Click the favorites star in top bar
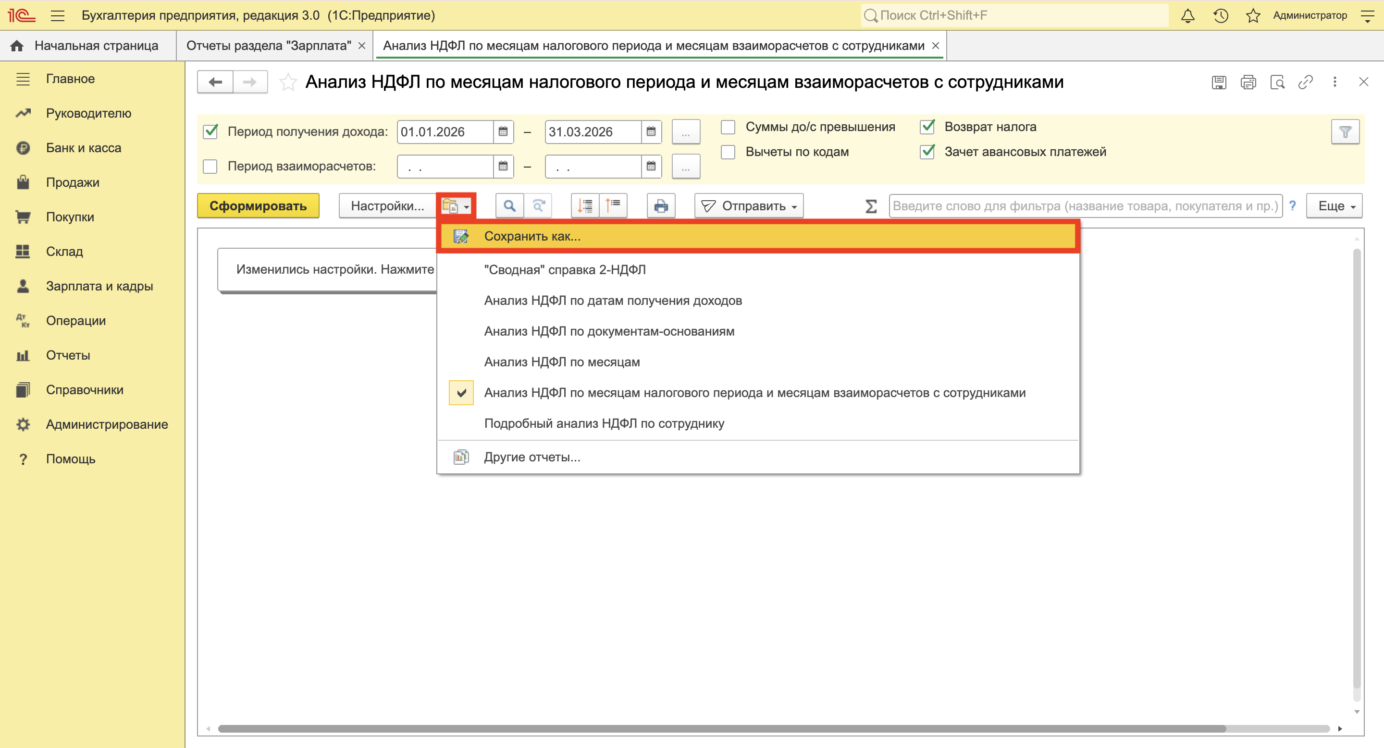The height and width of the screenshot is (748, 1384). pos(1252,15)
